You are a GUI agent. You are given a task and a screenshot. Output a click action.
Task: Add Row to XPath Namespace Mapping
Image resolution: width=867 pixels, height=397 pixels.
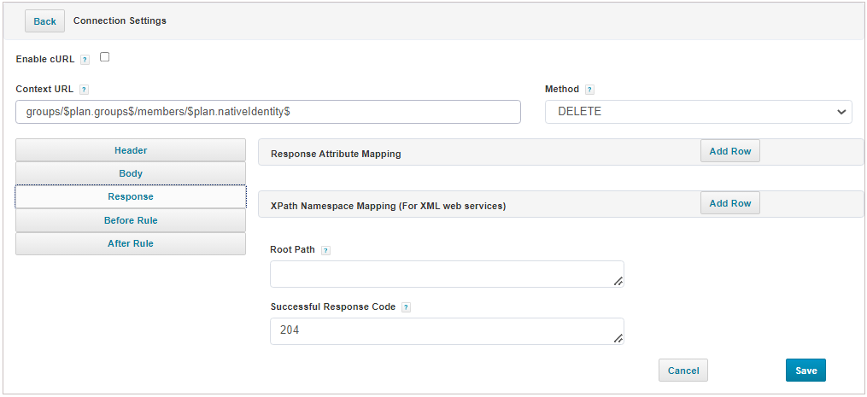pos(729,203)
